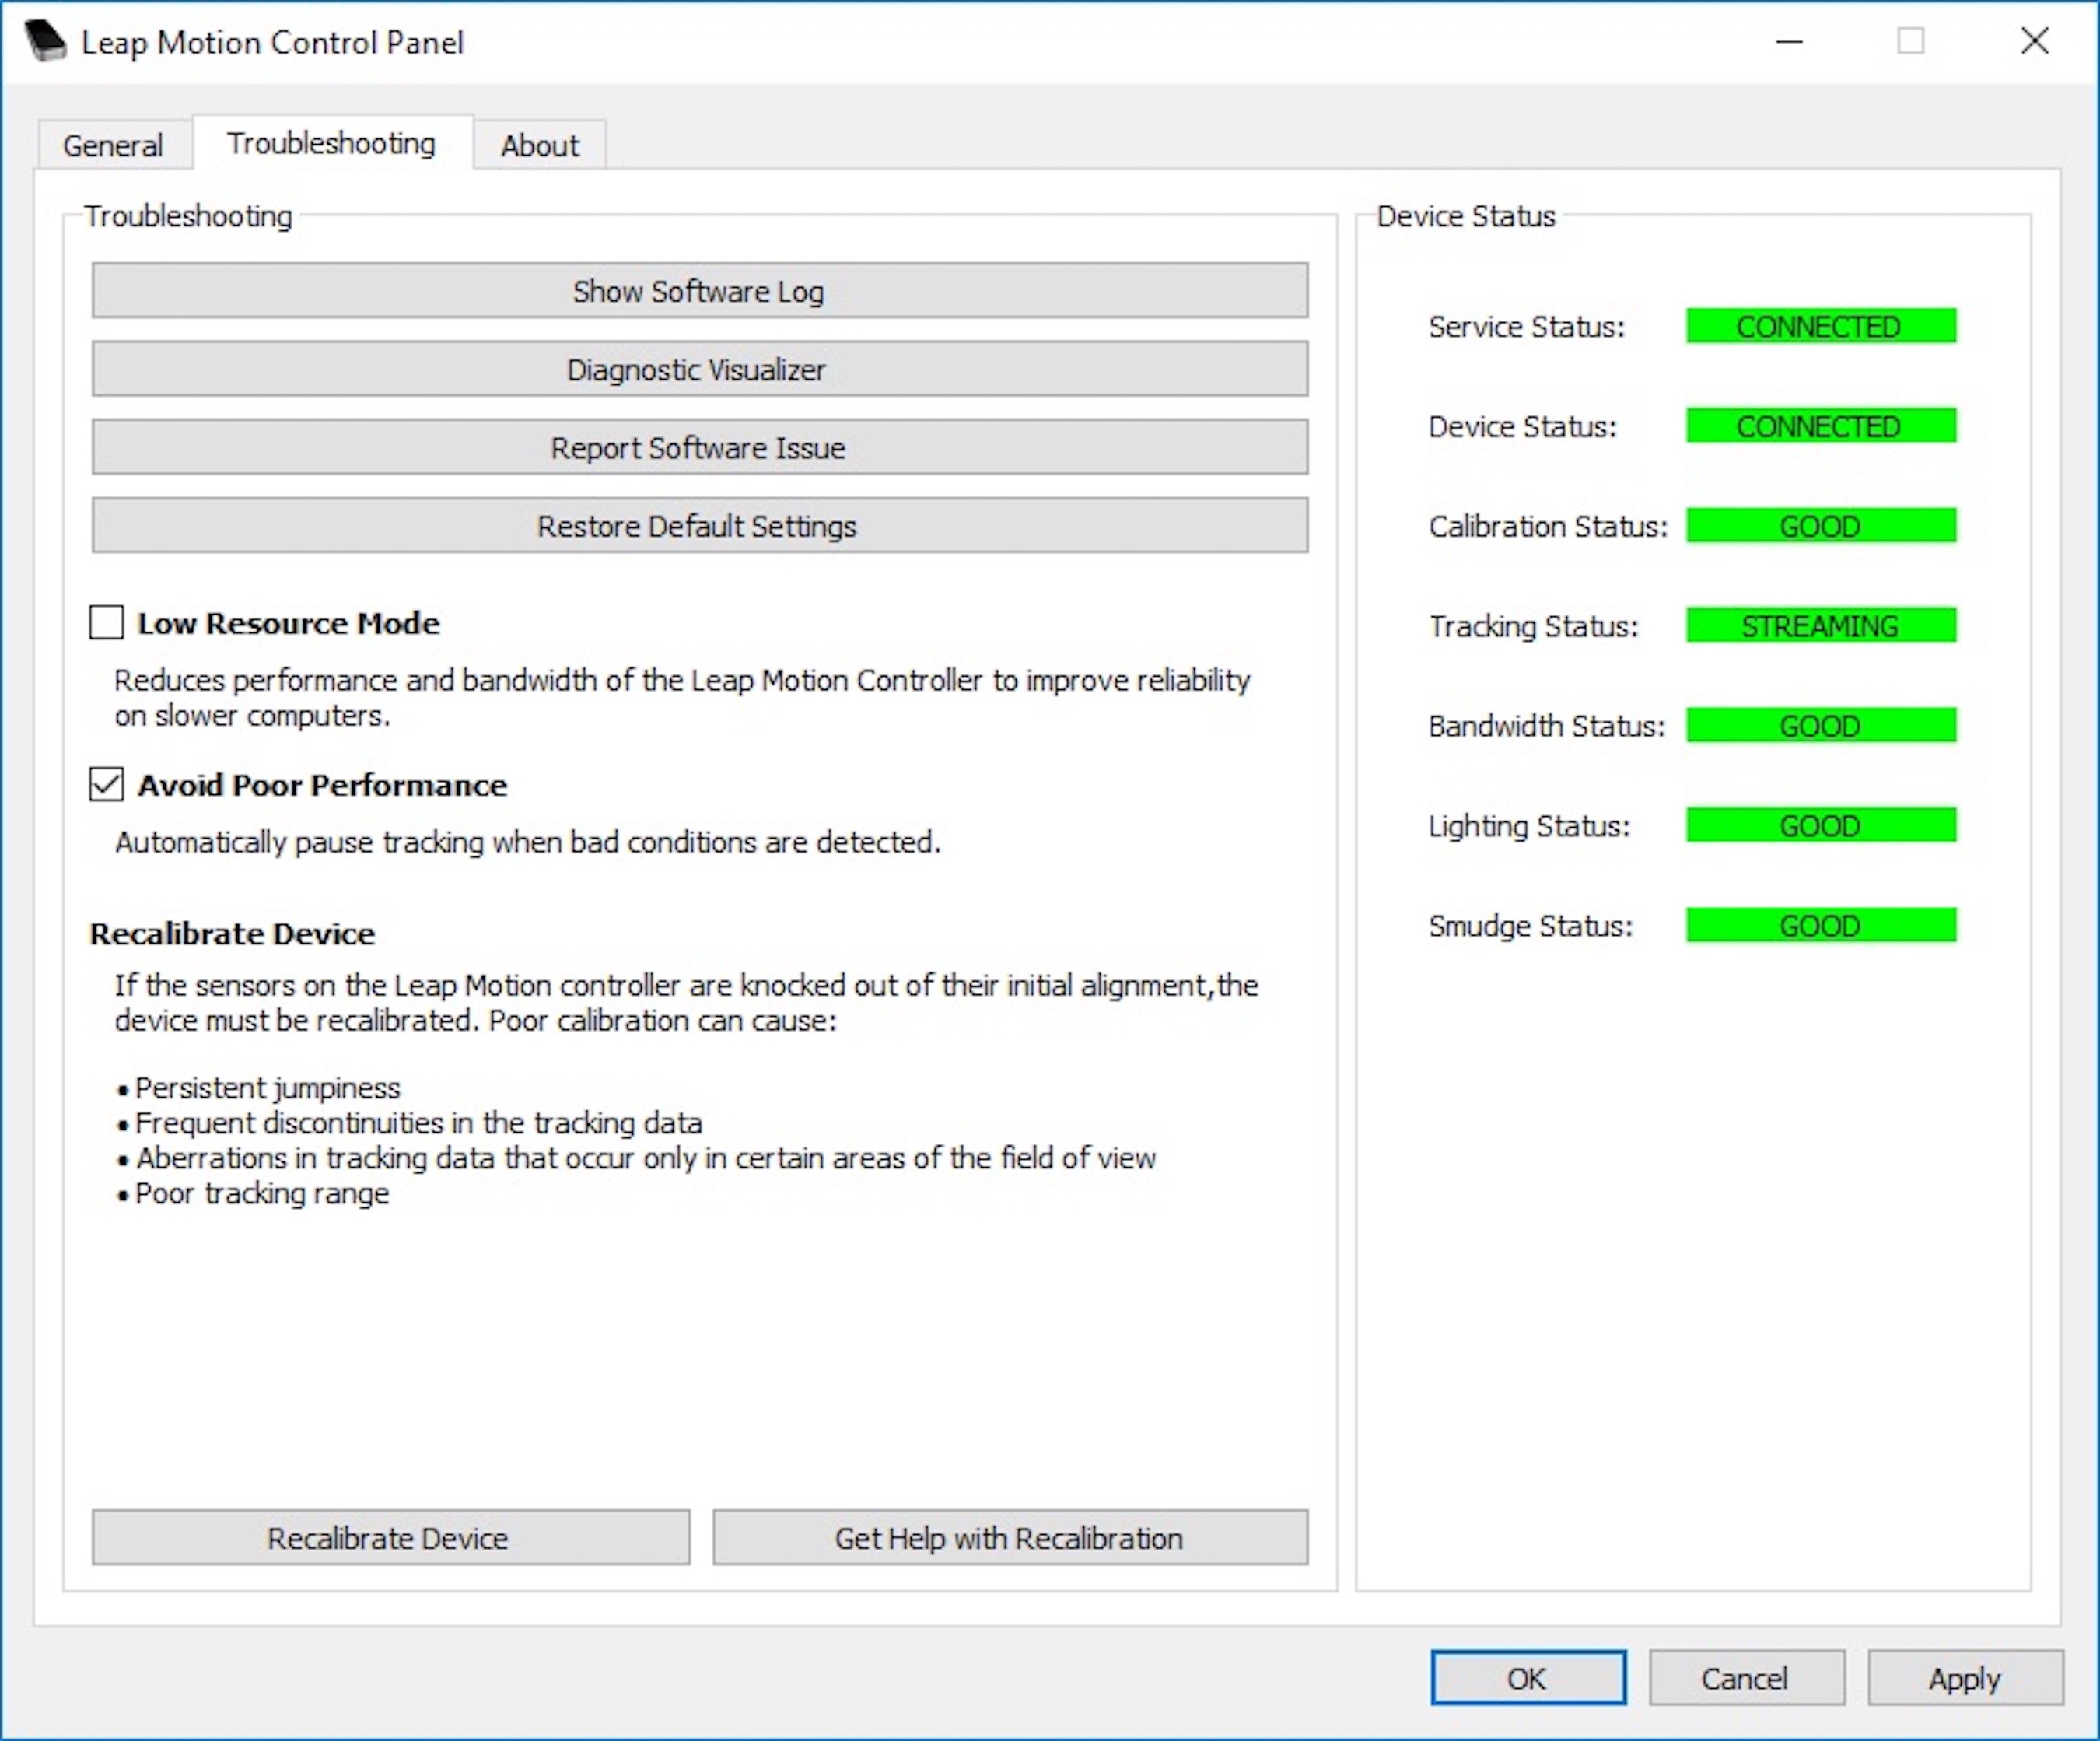Select the Troubleshooting tab
The height and width of the screenshot is (1741, 2100).
(x=331, y=144)
